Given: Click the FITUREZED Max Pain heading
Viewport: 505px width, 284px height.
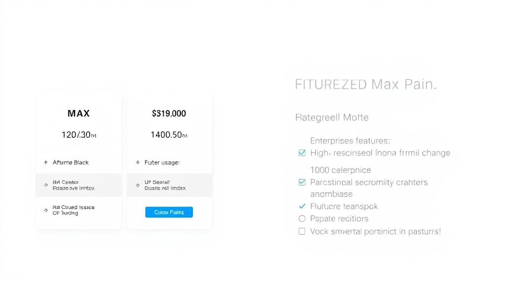Looking at the screenshot, I should (365, 84).
